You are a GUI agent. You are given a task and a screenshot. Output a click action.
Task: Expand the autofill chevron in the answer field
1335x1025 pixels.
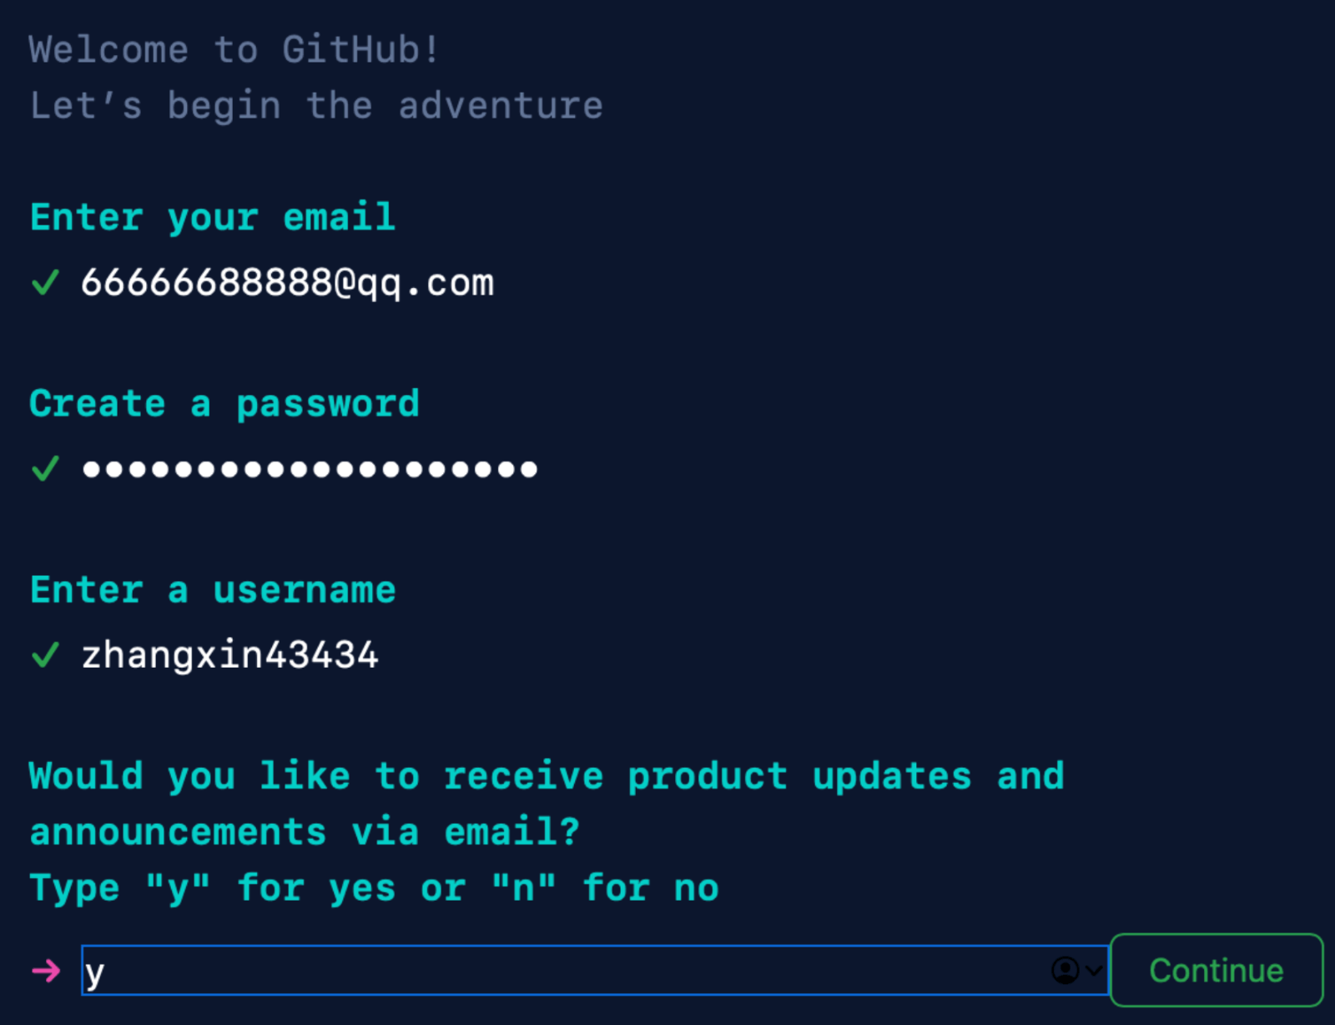click(x=1094, y=971)
